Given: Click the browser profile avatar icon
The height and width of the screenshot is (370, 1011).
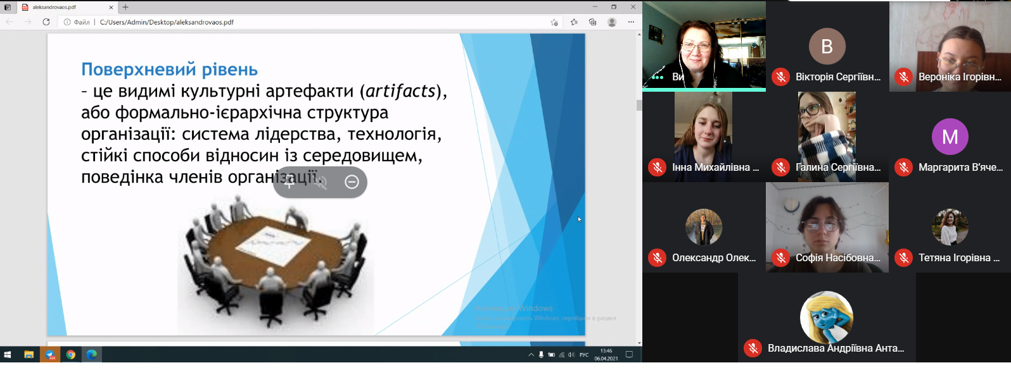Looking at the screenshot, I should 612,22.
